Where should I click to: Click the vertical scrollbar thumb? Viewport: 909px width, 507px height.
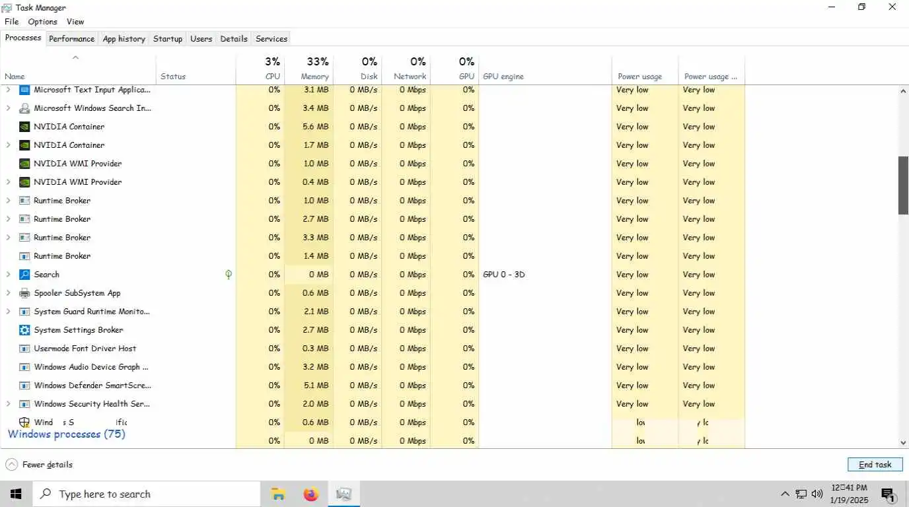tap(903, 185)
